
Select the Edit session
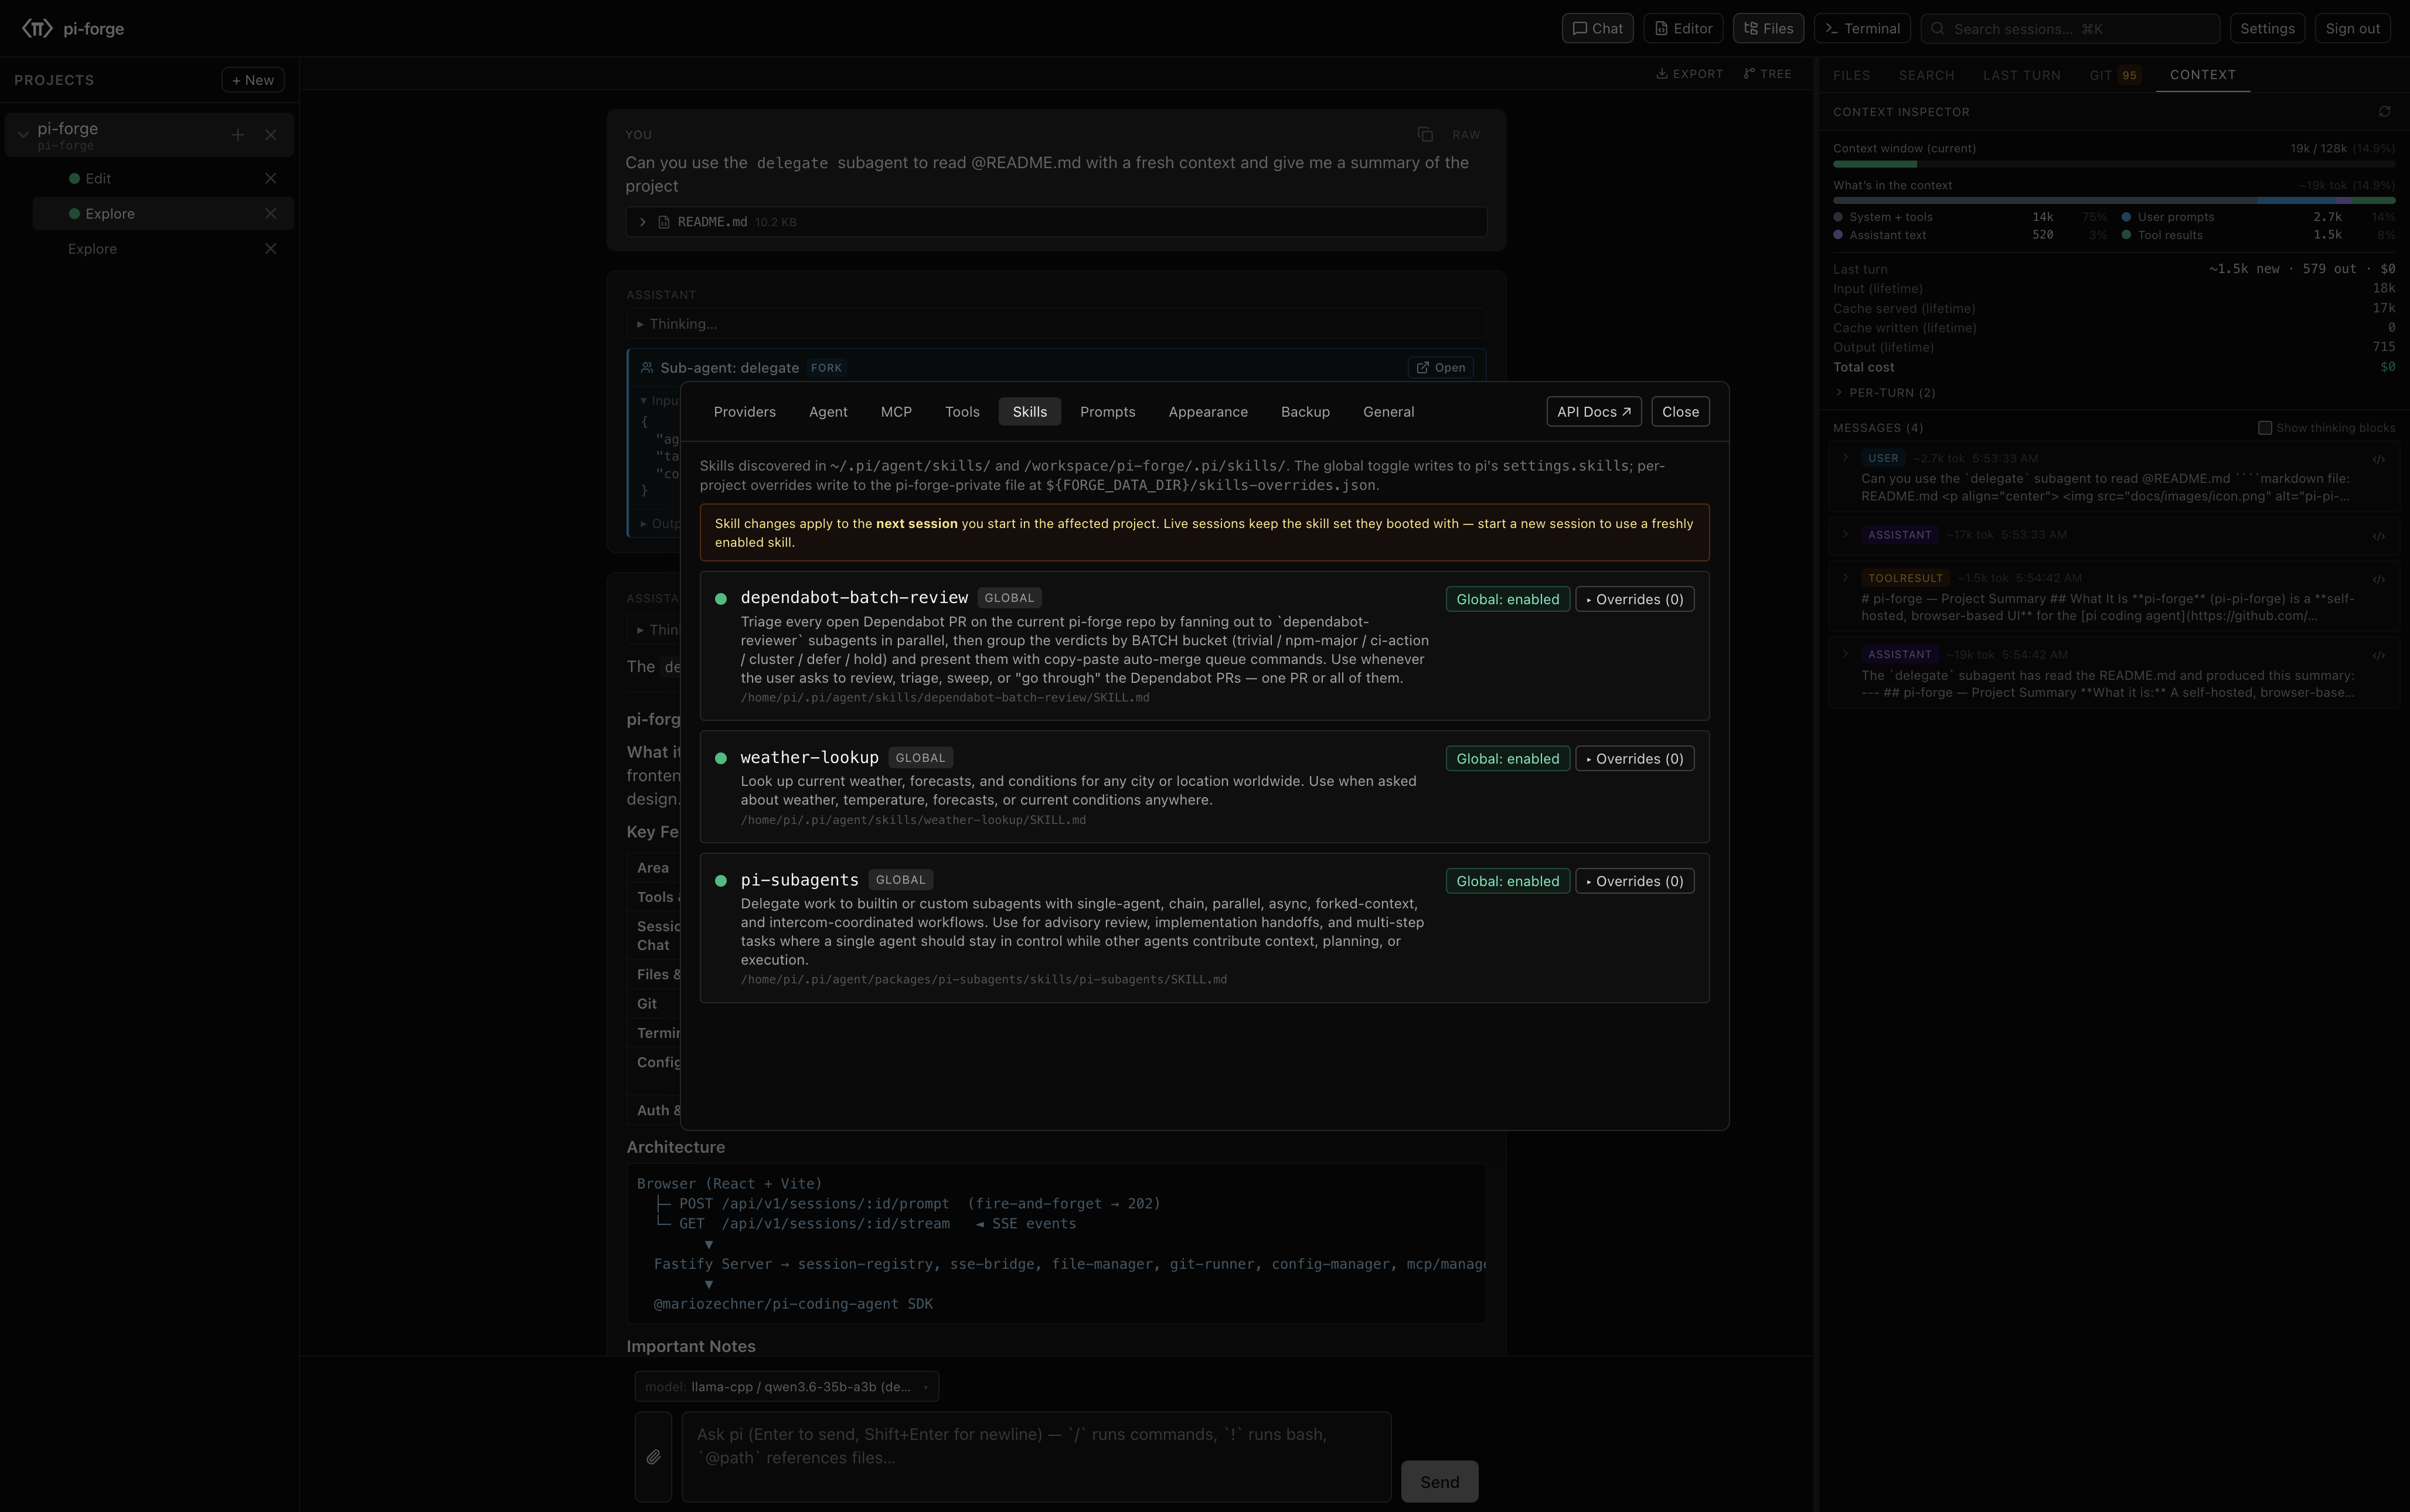[98, 178]
